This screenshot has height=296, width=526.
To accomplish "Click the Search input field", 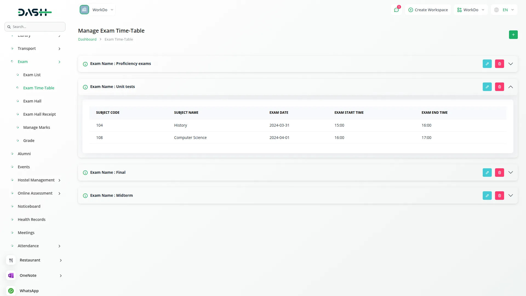I will (35, 27).
